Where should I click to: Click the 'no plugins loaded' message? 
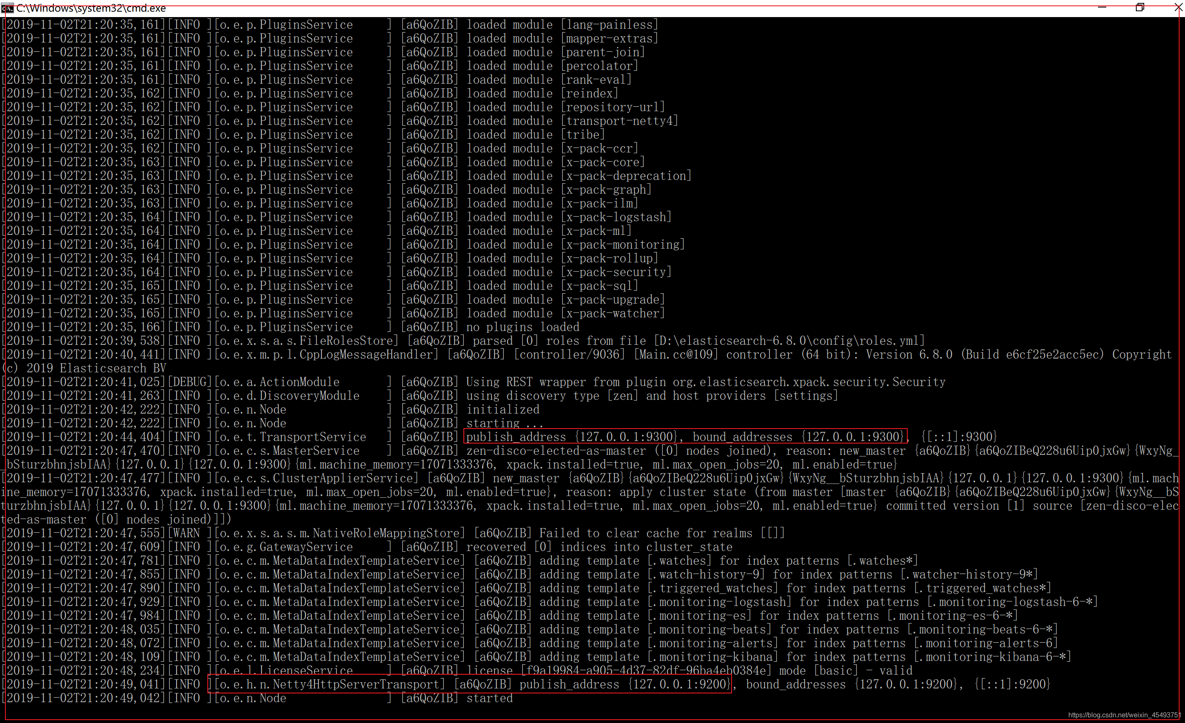(x=523, y=327)
